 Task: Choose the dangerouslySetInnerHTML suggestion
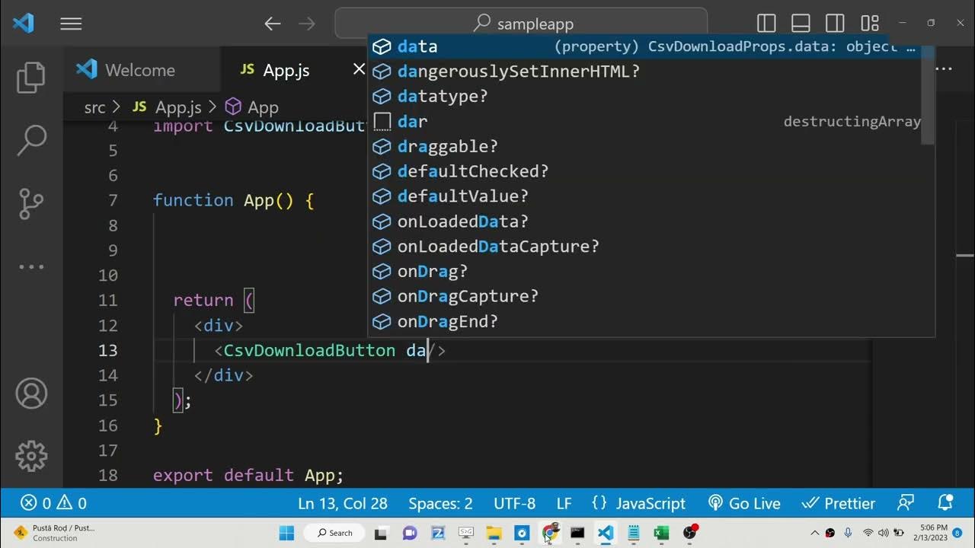(x=518, y=72)
